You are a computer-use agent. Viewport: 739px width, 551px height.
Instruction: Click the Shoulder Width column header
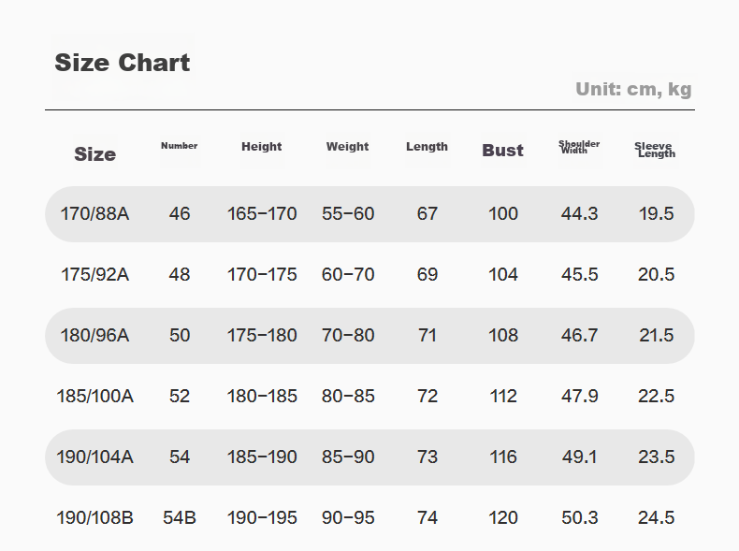point(579,147)
